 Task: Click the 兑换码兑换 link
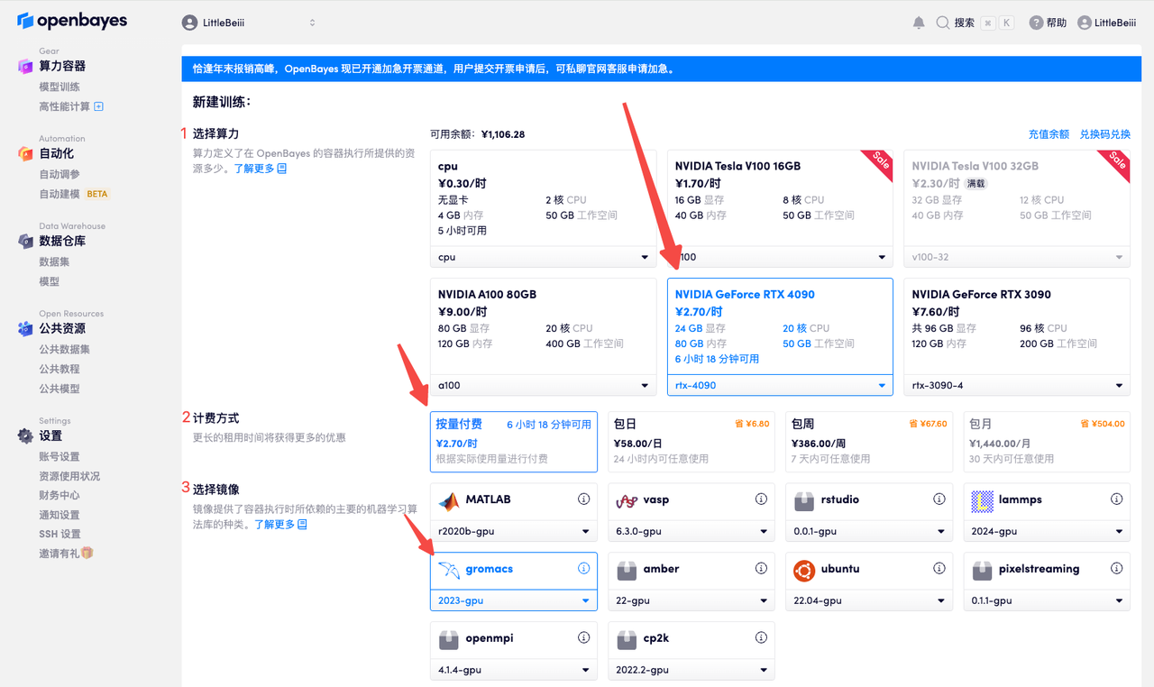tap(1104, 134)
